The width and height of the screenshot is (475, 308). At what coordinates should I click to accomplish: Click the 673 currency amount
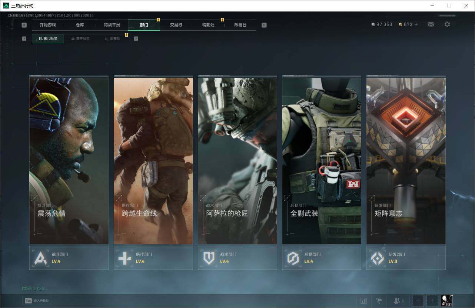click(408, 24)
